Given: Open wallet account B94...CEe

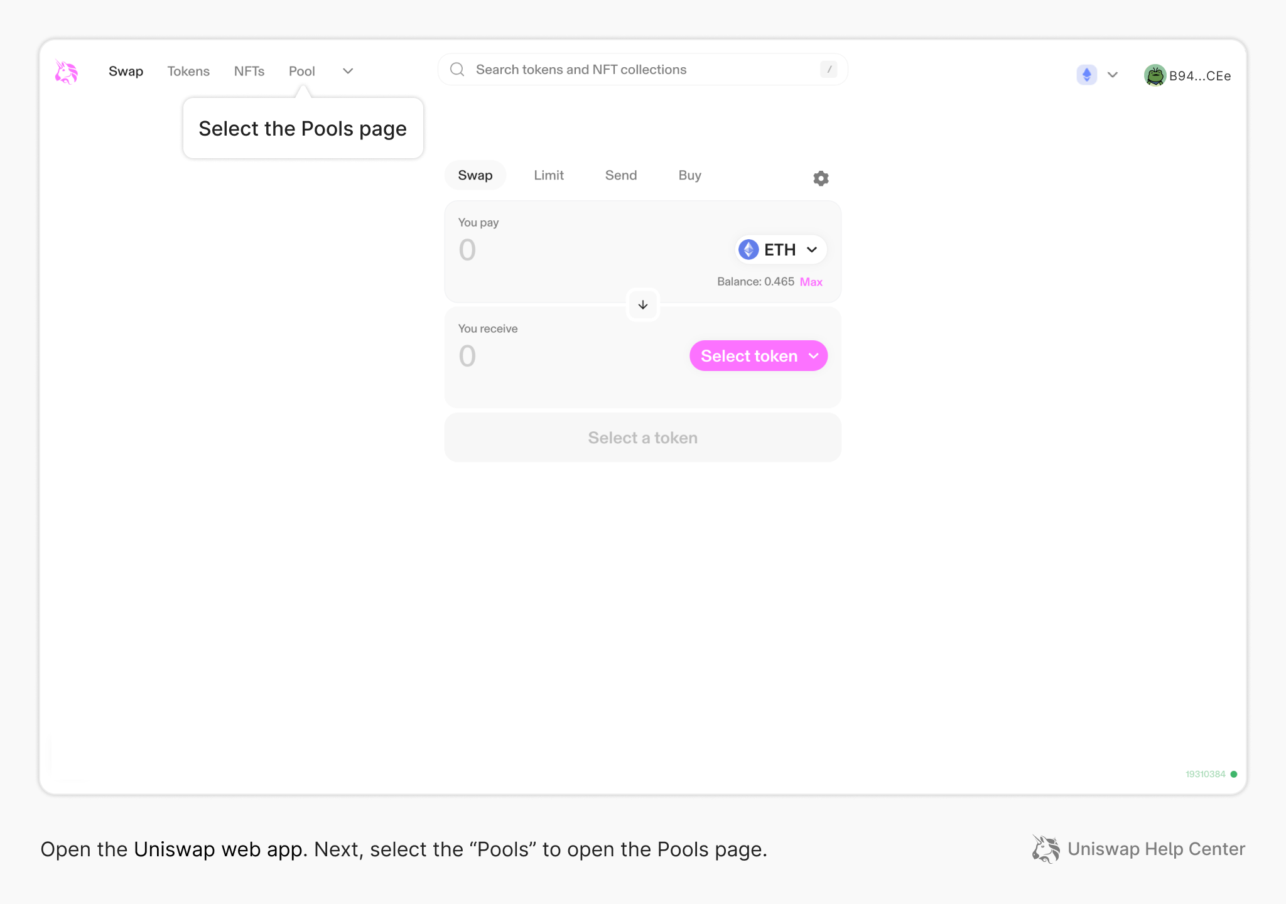Looking at the screenshot, I should click(x=1199, y=76).
